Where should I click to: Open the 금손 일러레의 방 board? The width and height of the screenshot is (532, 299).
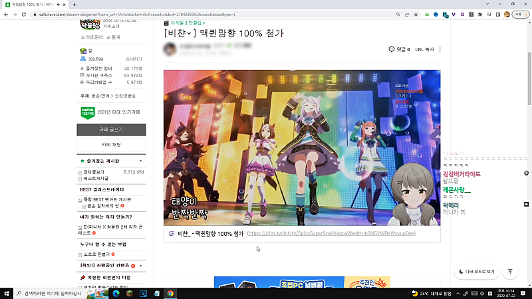point(103,206)
